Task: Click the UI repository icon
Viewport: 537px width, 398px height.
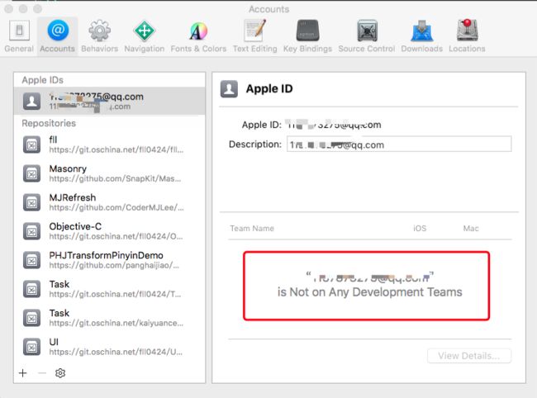Action: click(x=31, y=347)
